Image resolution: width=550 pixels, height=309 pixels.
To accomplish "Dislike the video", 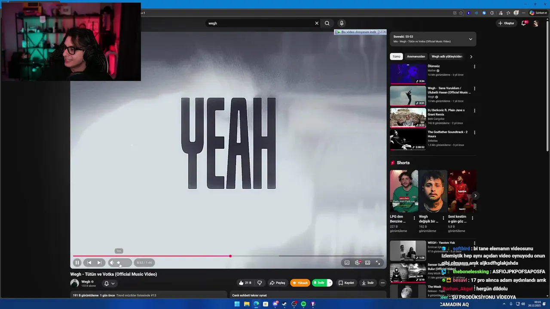I will [x=260, y=283].
